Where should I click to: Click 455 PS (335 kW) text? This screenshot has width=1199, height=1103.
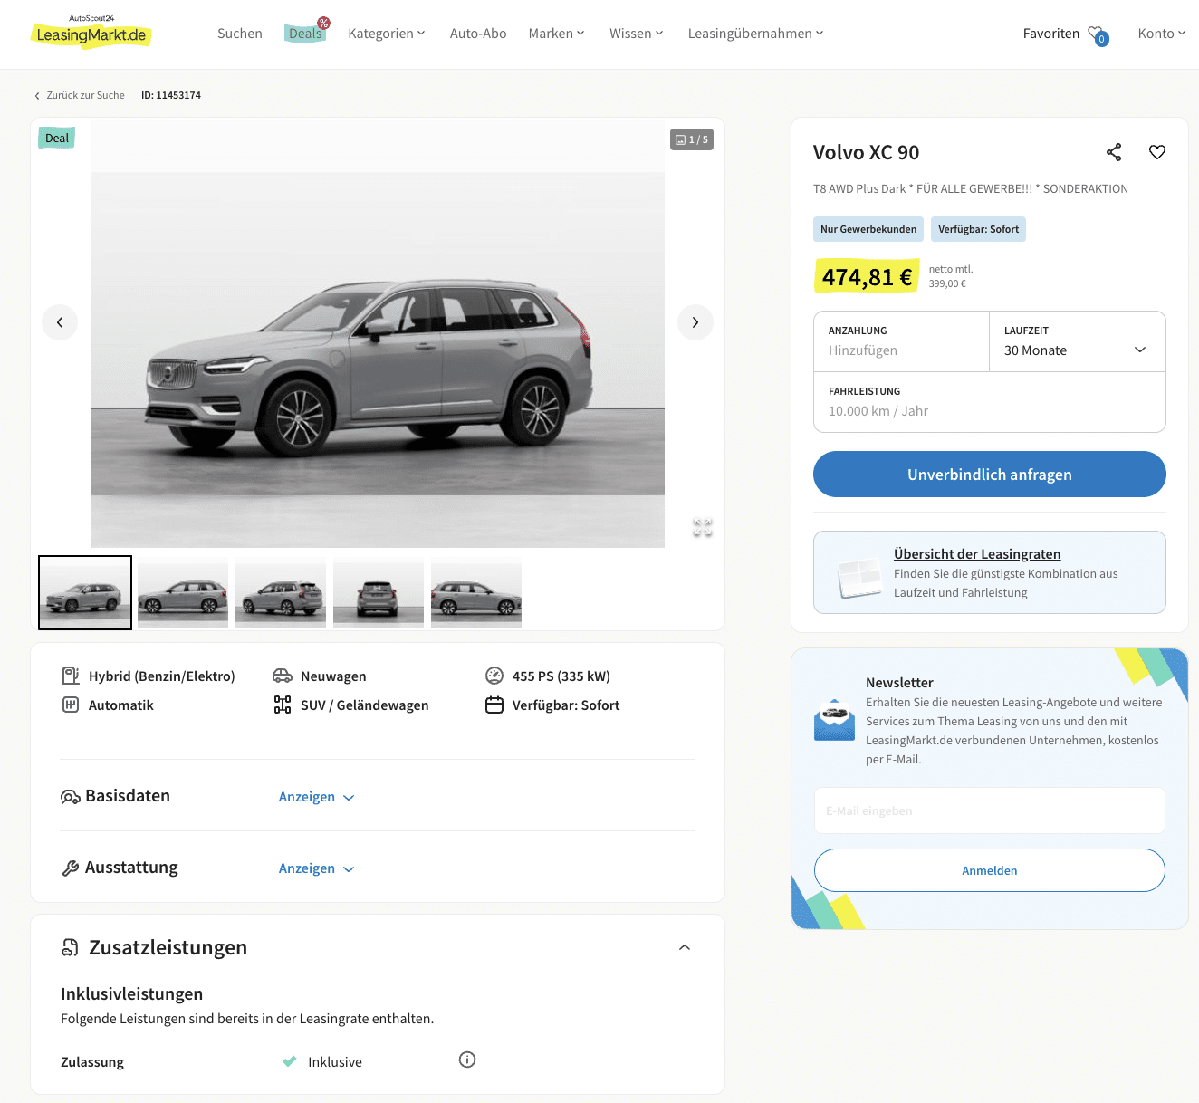(x=561, y=676)
